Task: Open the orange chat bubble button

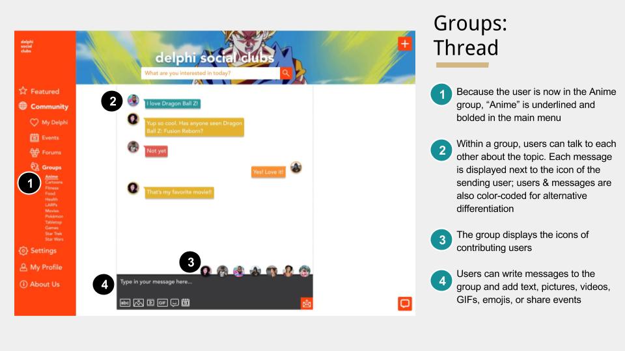Action: (x=404, y=304)
